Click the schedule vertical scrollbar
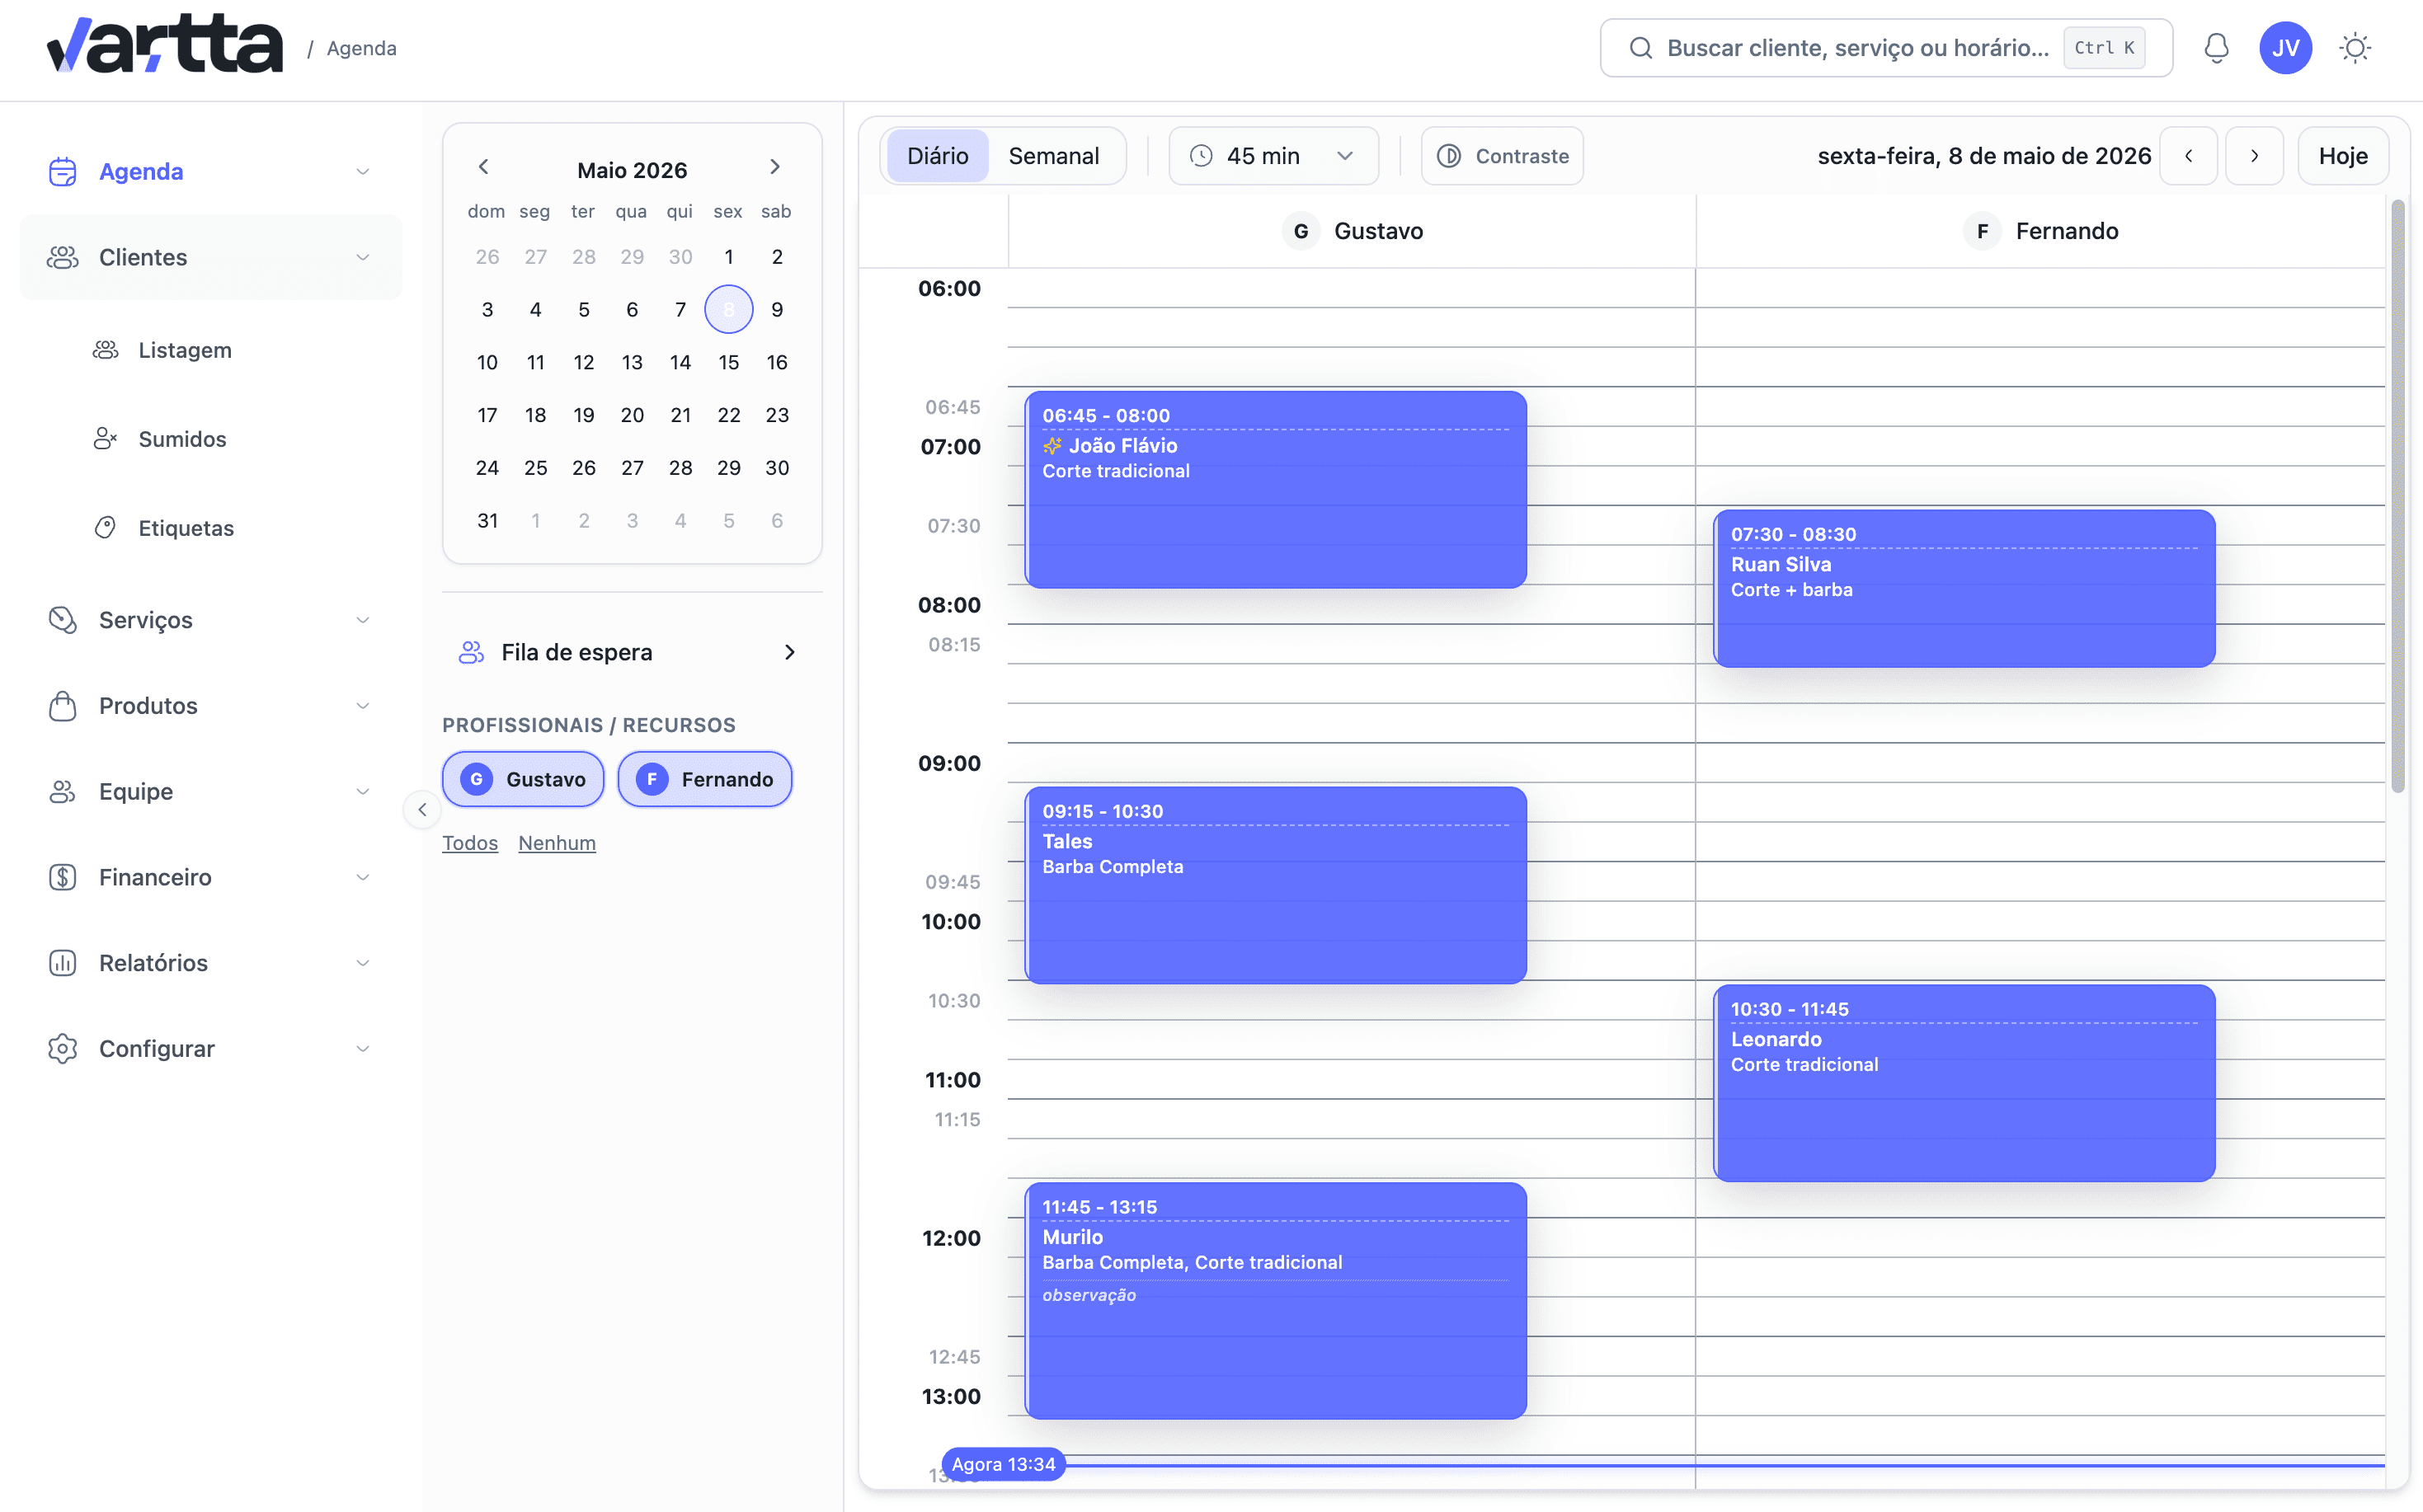Screen dimensions: 2423x1512 [x=2397, y=497]
